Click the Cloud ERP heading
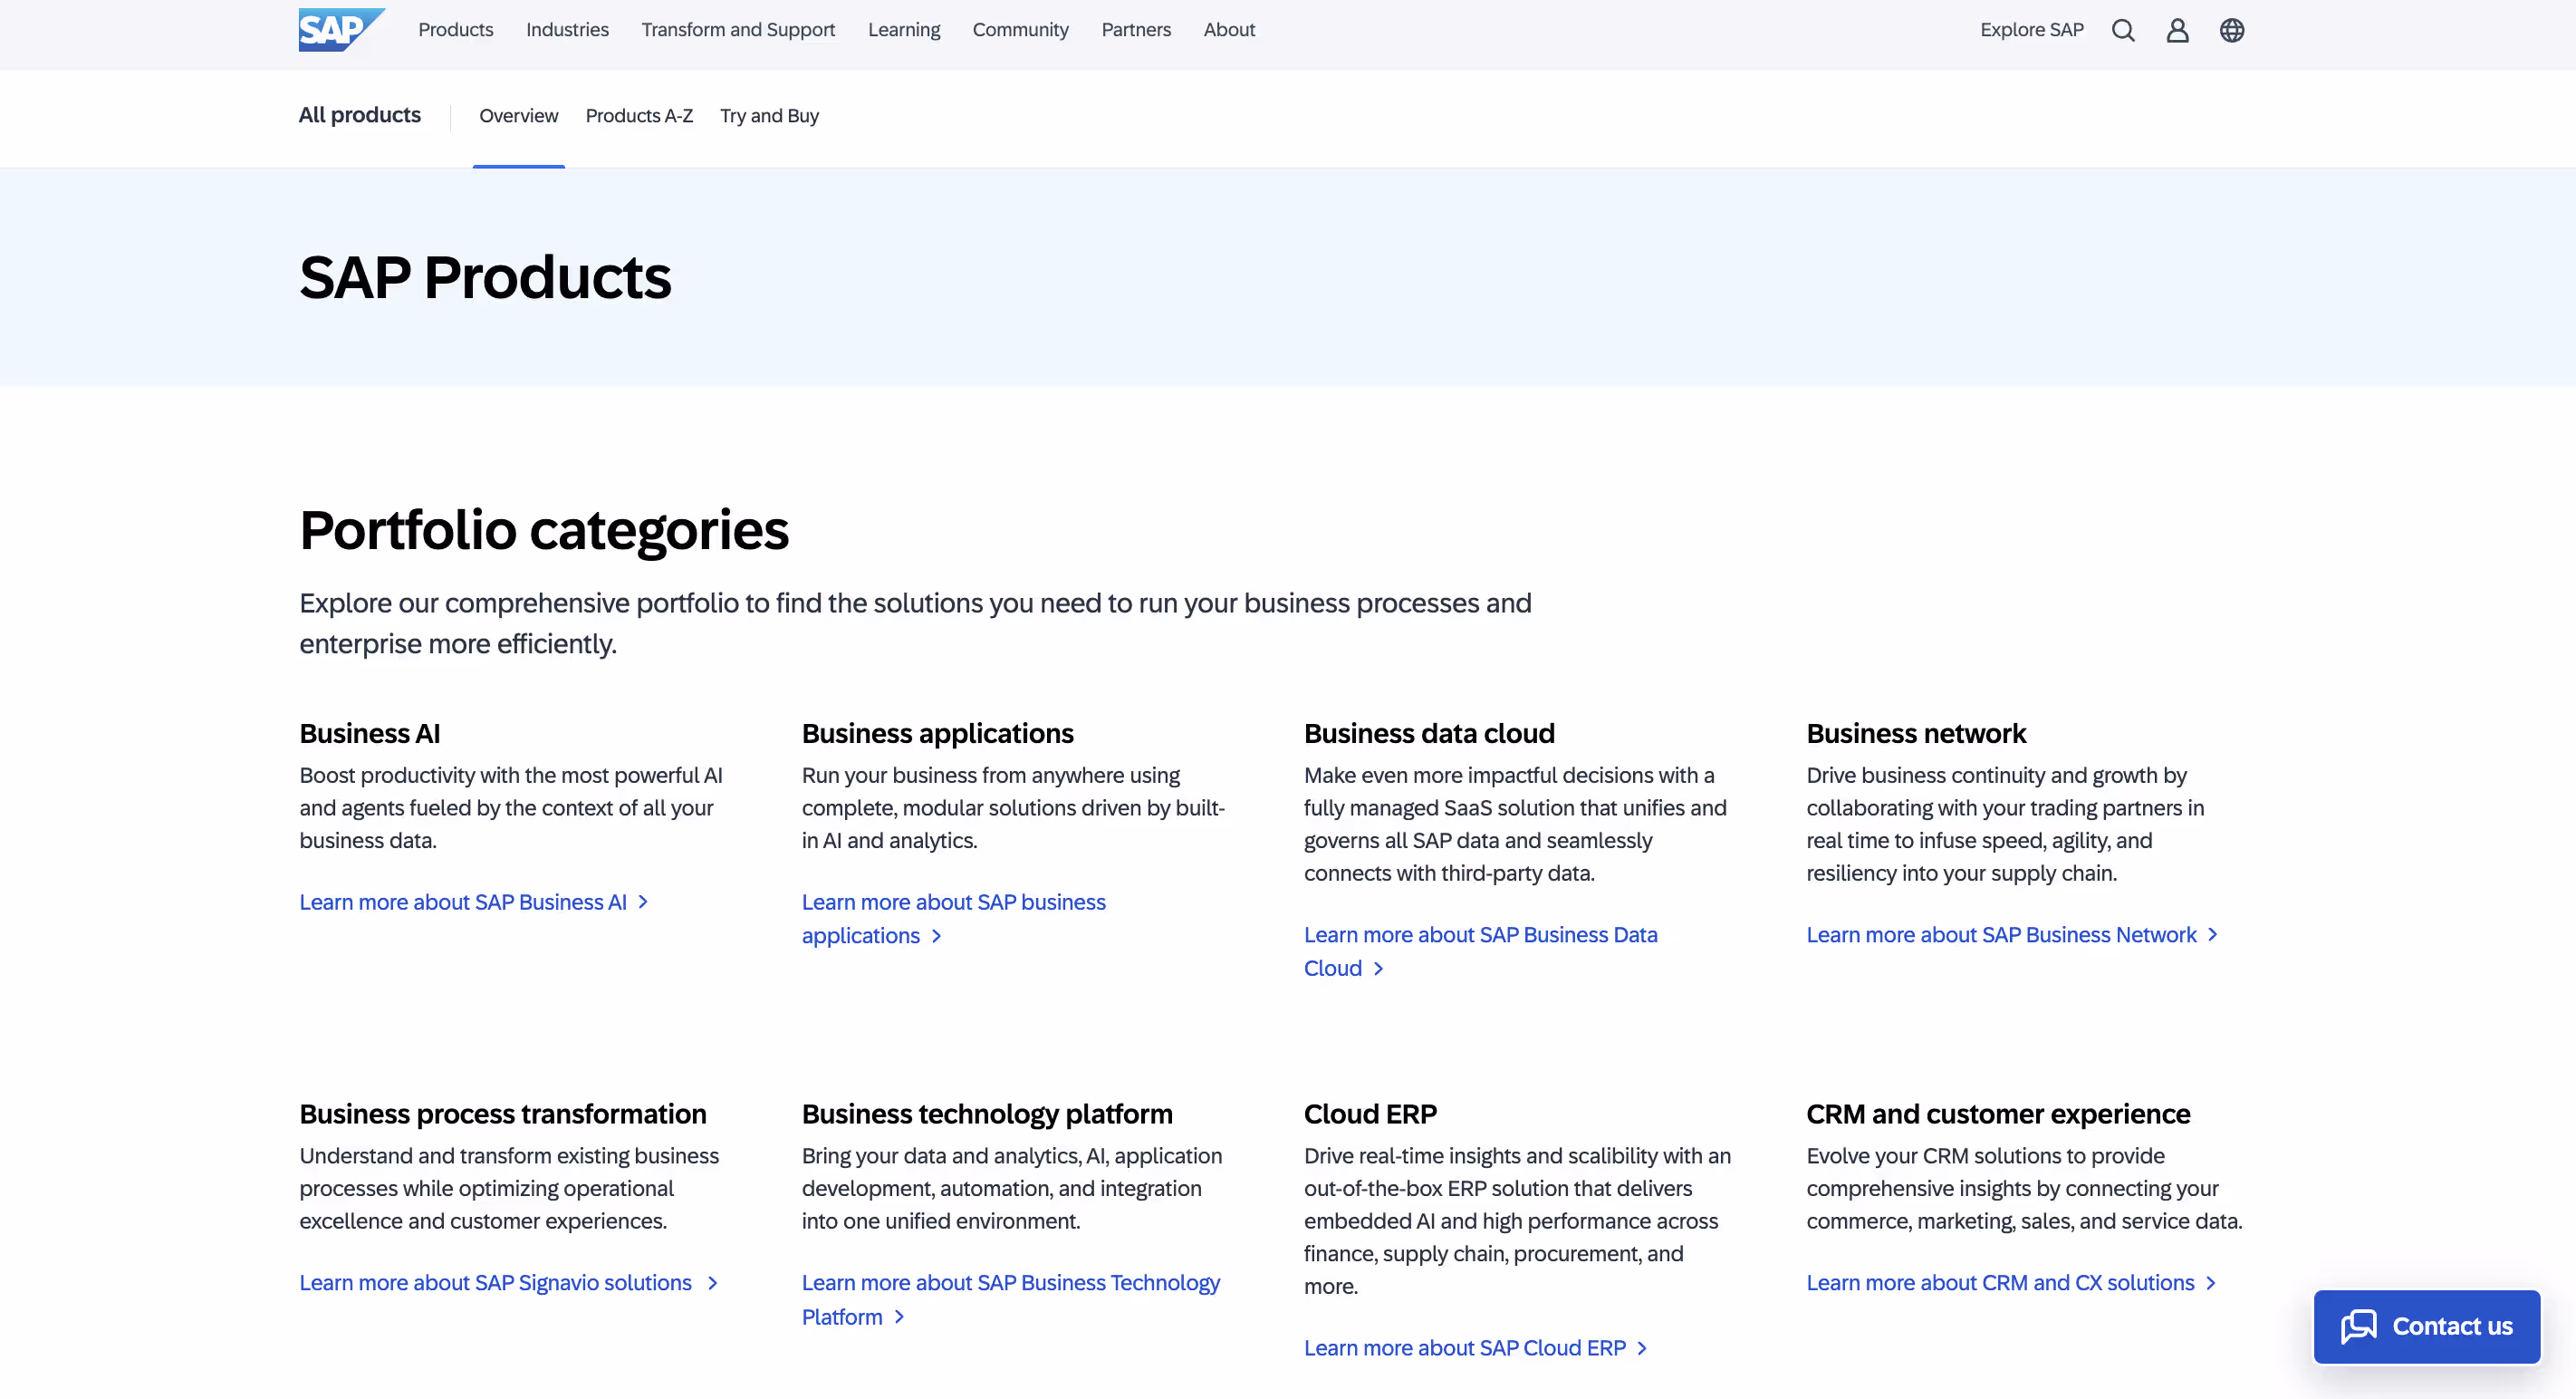Image resolution: width=2576 pixels, height=1399 pixels. pos(1370,1114)
